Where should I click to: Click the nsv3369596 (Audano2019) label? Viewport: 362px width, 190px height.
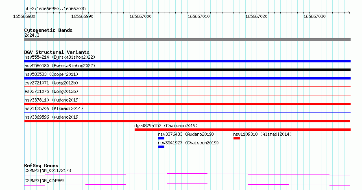pyautogui.click(x=52, y=117)
